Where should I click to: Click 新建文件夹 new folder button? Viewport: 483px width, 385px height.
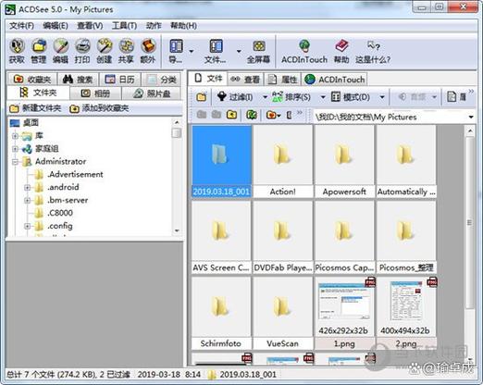[x=35, y=108]
